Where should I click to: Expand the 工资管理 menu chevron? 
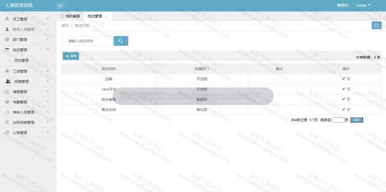(x=48, y=71)
